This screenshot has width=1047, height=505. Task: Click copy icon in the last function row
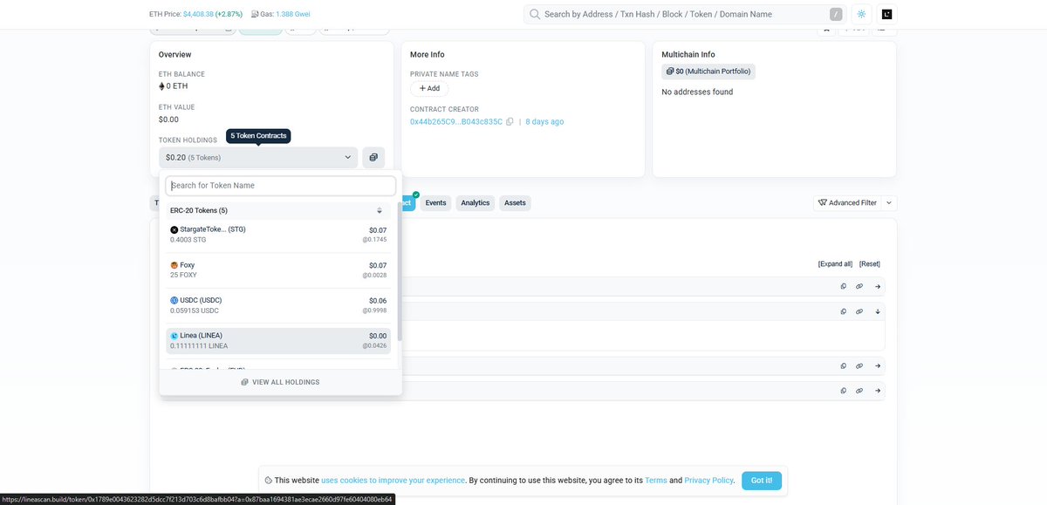pyautogui.click(x=844, y=391)
